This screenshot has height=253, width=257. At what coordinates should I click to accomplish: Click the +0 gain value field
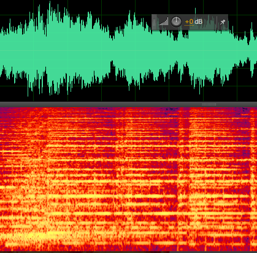pyautogui.click(x=189, y=21)
